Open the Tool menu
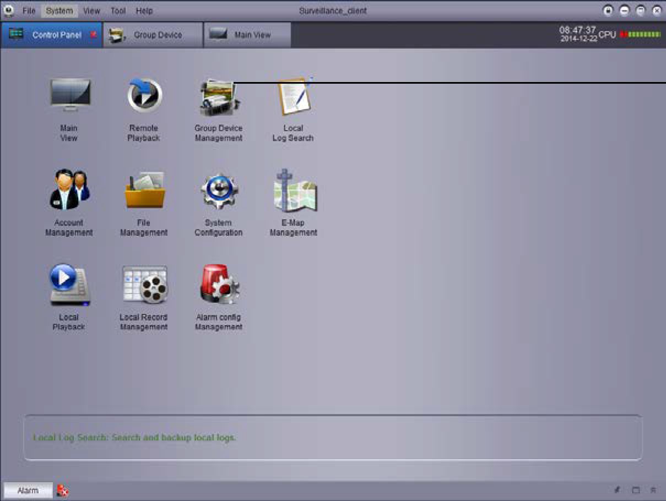 coord(118,10)
